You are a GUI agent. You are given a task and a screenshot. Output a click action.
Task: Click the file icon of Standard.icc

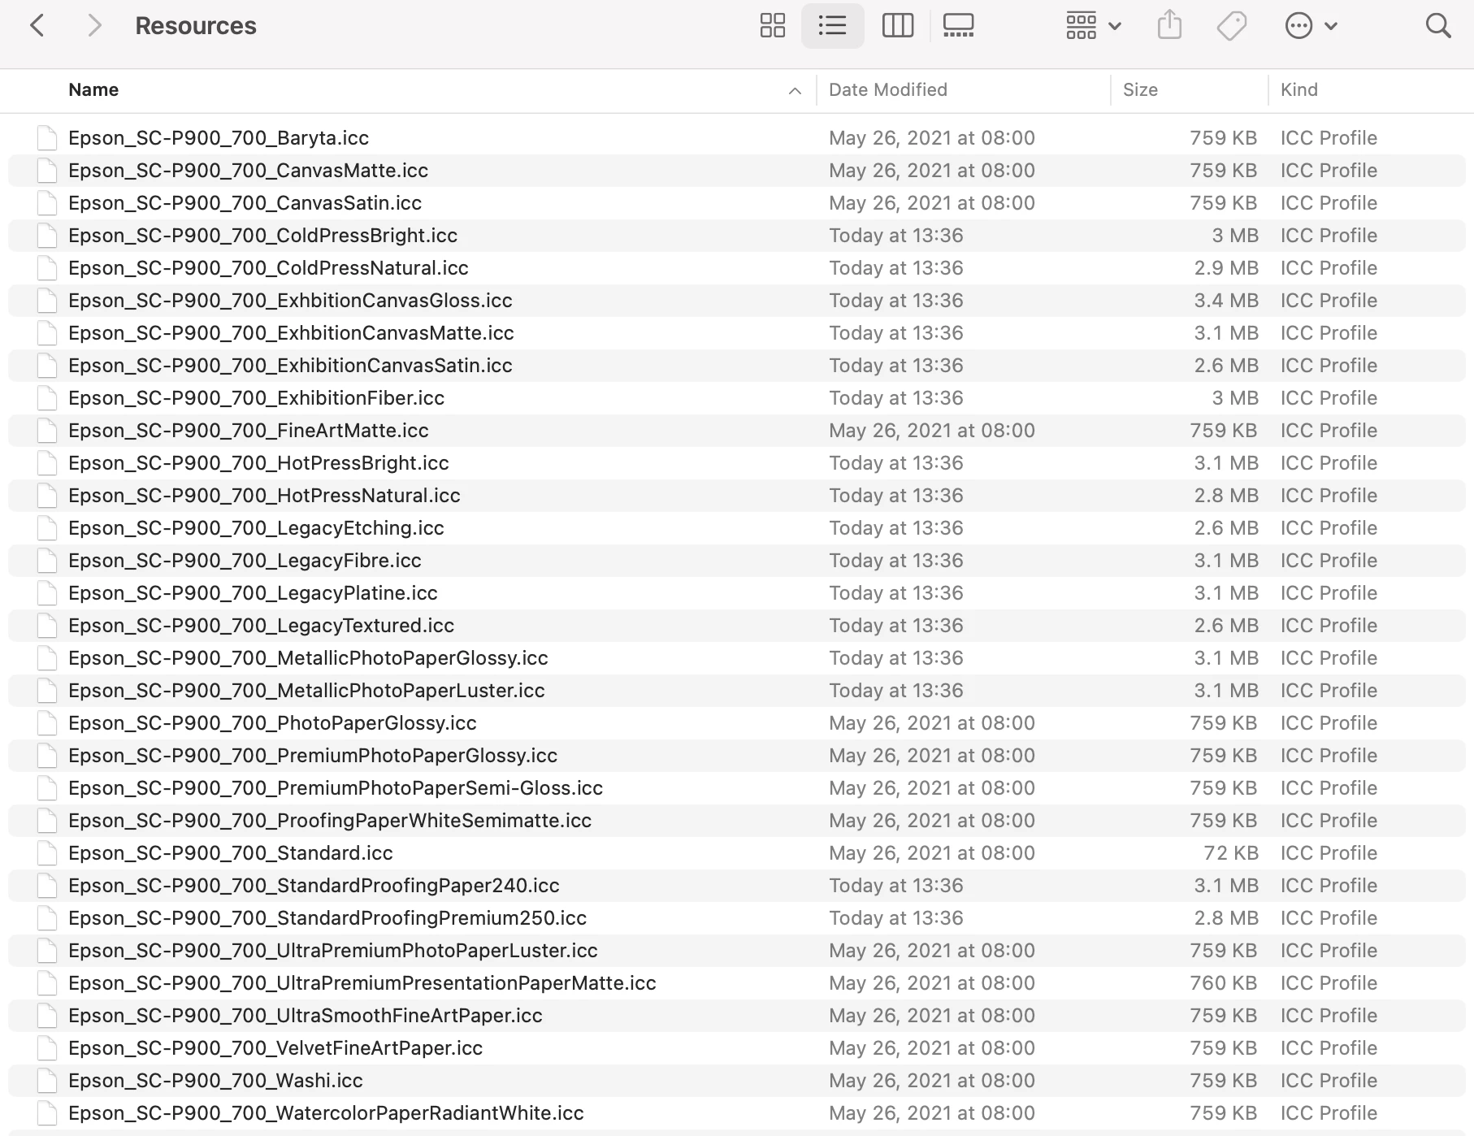coord(47,853)
